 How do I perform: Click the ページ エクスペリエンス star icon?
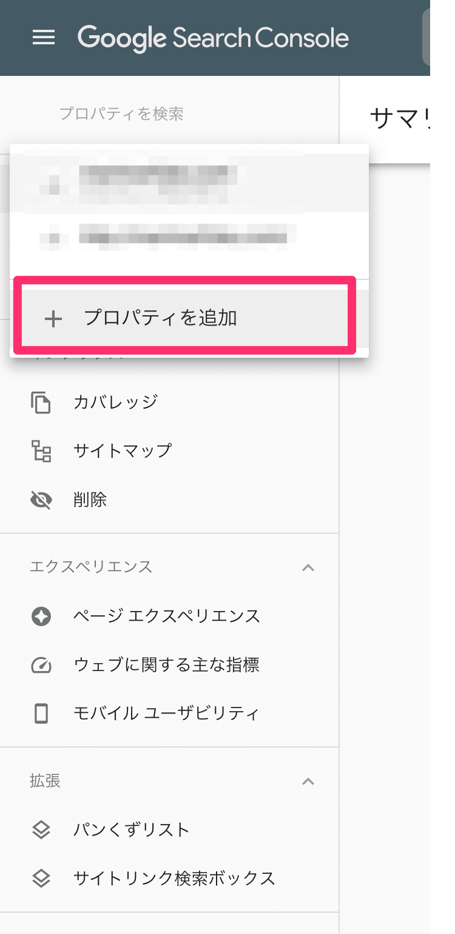41,616
